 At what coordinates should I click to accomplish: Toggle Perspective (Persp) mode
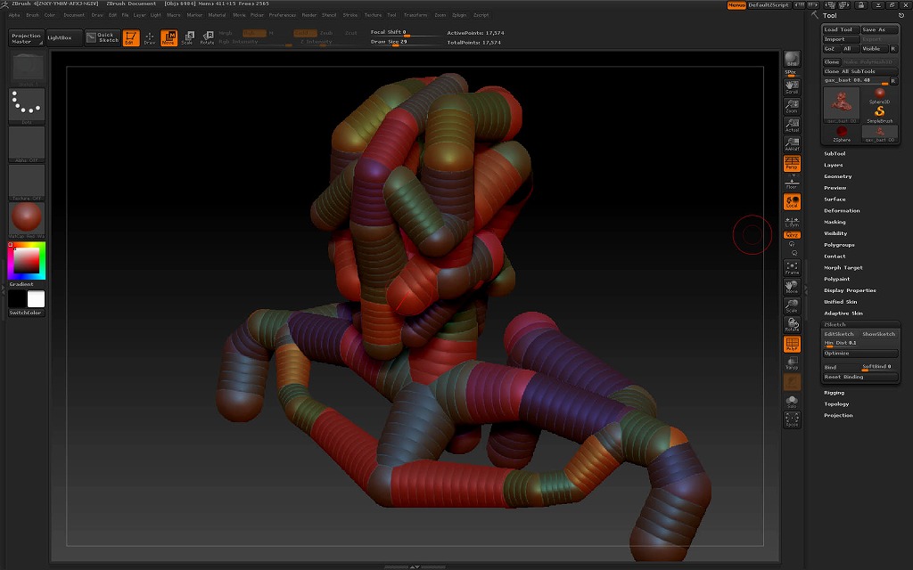tap(791, 163)
